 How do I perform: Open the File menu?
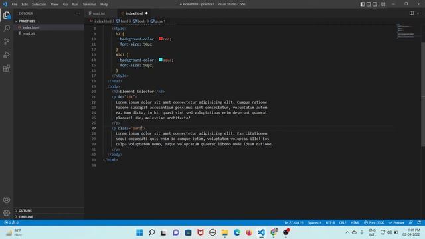[x=15, y=5]
